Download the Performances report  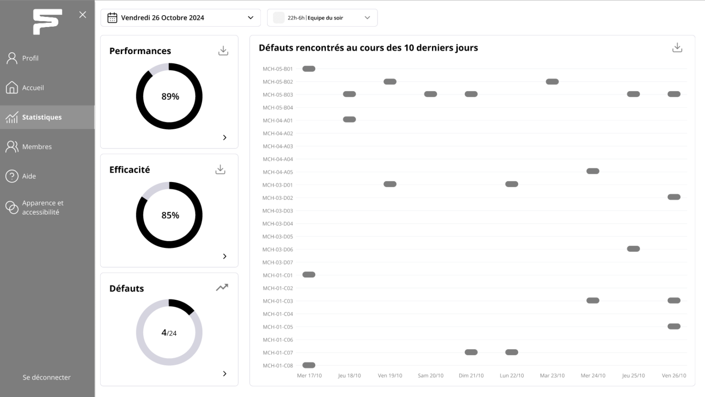[x=223, y=51]
